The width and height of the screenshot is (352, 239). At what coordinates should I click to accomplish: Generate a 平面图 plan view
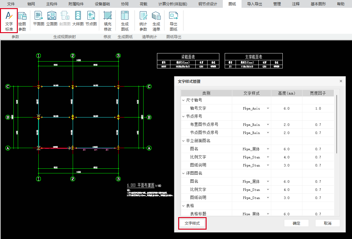(39, 18)
